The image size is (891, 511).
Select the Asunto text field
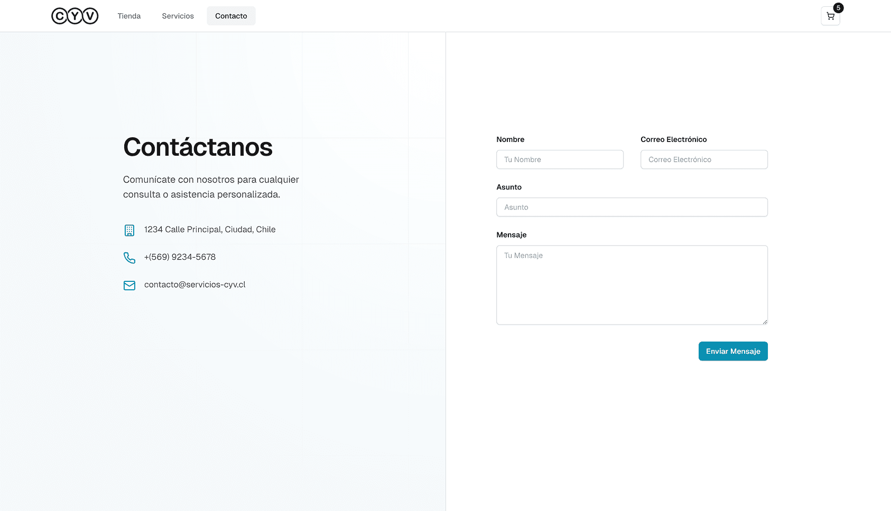[x=632, y=207]
